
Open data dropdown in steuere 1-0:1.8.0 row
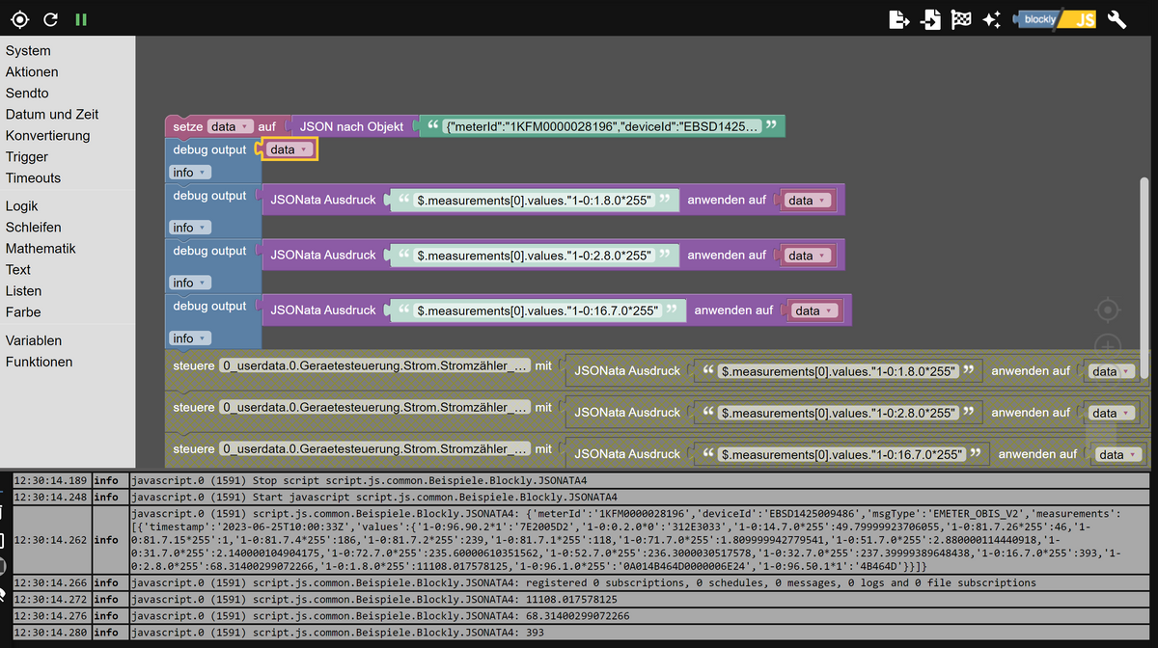click(1112, 371)
